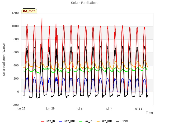Click the Jul 3 x-axis tick label

click(79, 109)
